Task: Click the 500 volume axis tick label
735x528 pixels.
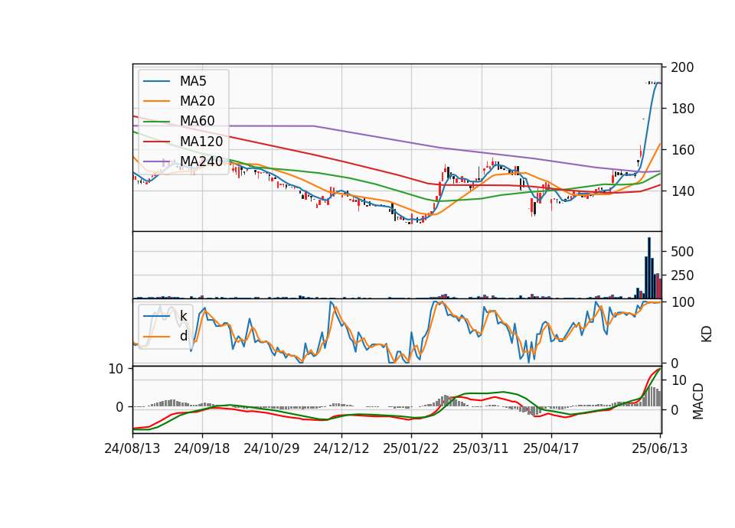Action: click(682, 252)
